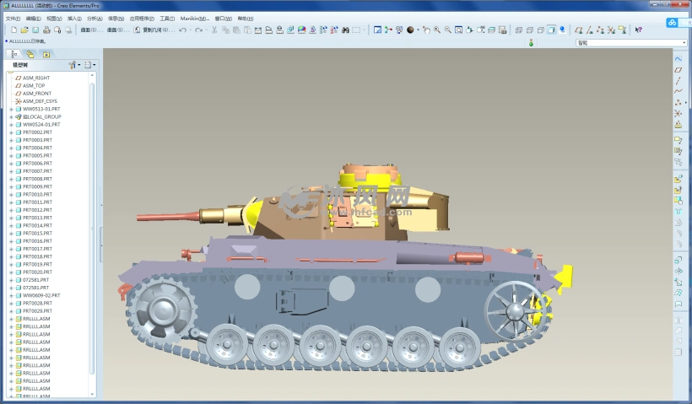Open the 文件(F) menu

click(13, 18)
